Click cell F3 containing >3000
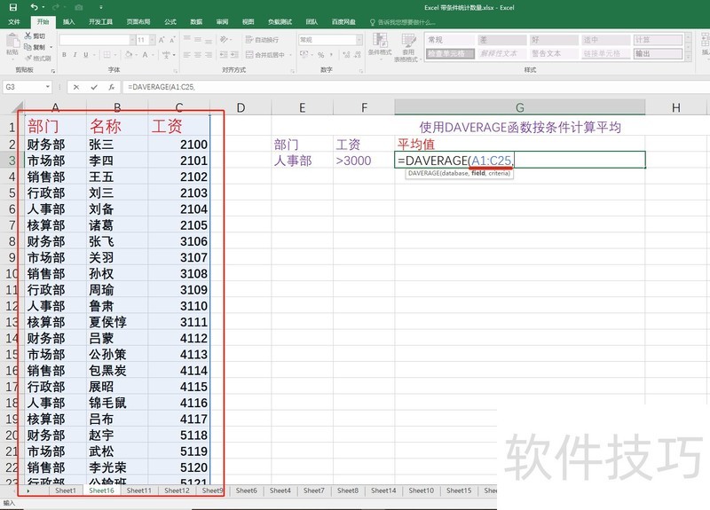The image size is (710, 510). [x=364, y=161]
